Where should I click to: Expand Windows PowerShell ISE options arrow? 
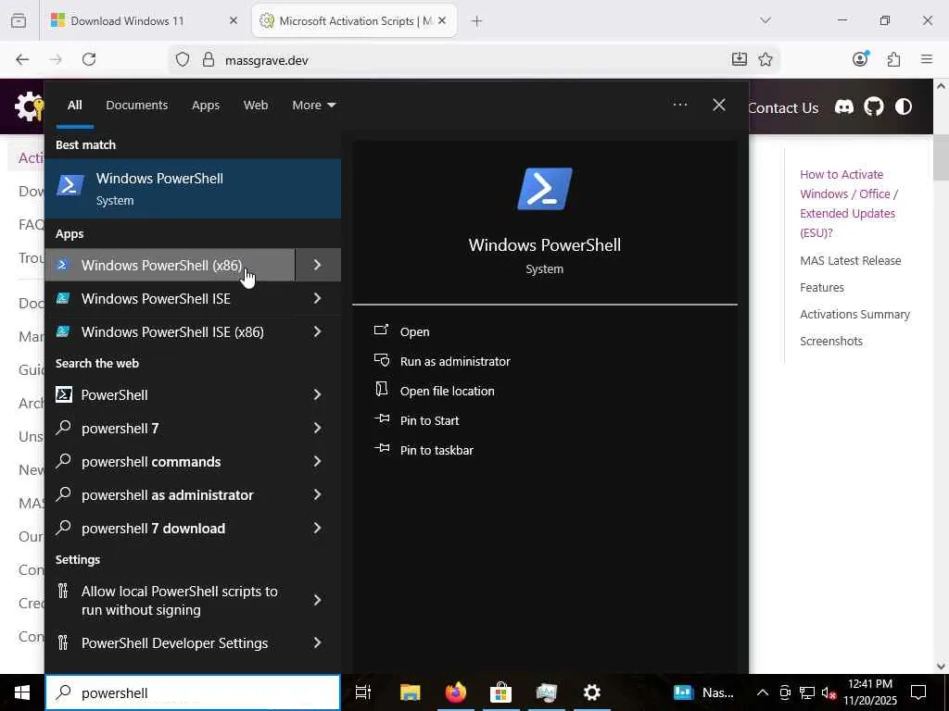318,299
